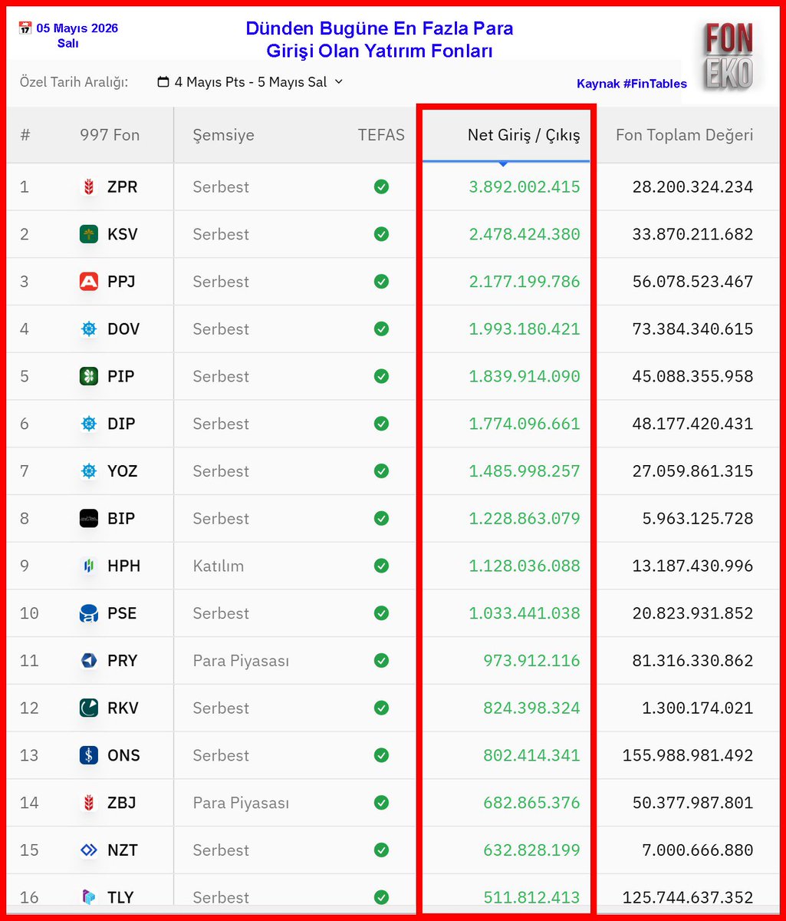
Task: Click the Katılım category in HPH row
Action: point(219,566)
